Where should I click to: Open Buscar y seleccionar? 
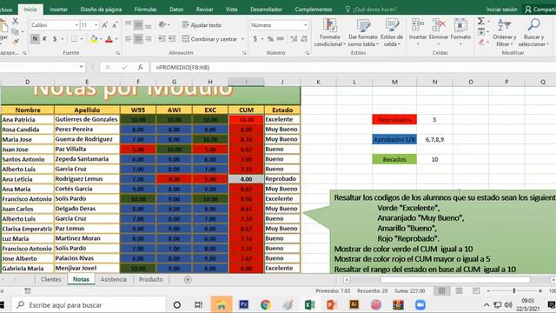(533, 33)
